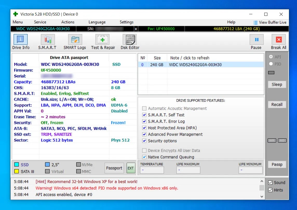
Task: Open the Language menu
Action: click(x=97, y=22)
